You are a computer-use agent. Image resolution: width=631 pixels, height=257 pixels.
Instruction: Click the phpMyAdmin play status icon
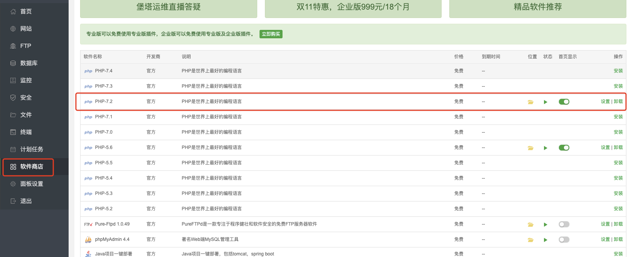(x=546, y=240)
